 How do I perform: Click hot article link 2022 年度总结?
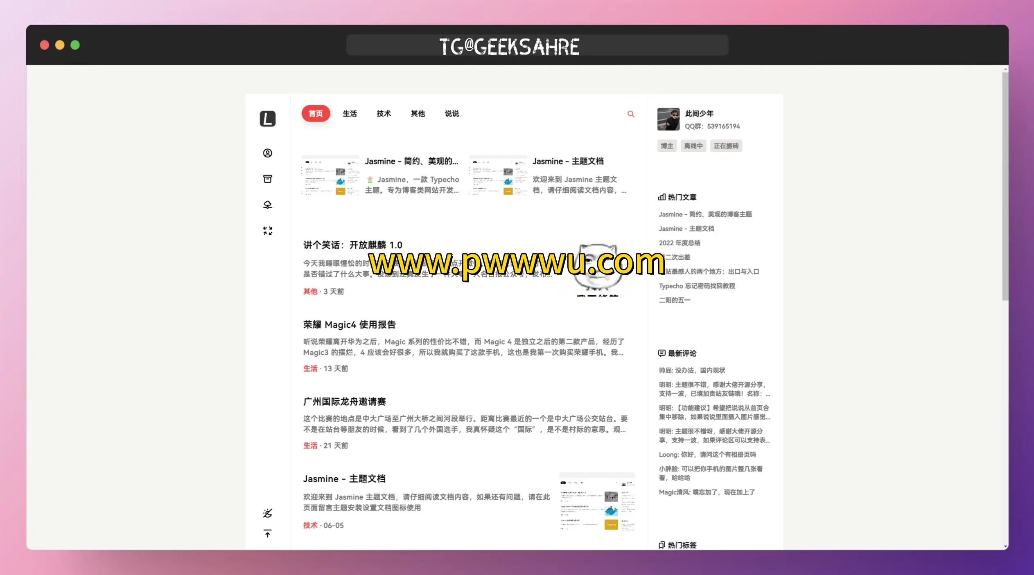tap(680, 243)
